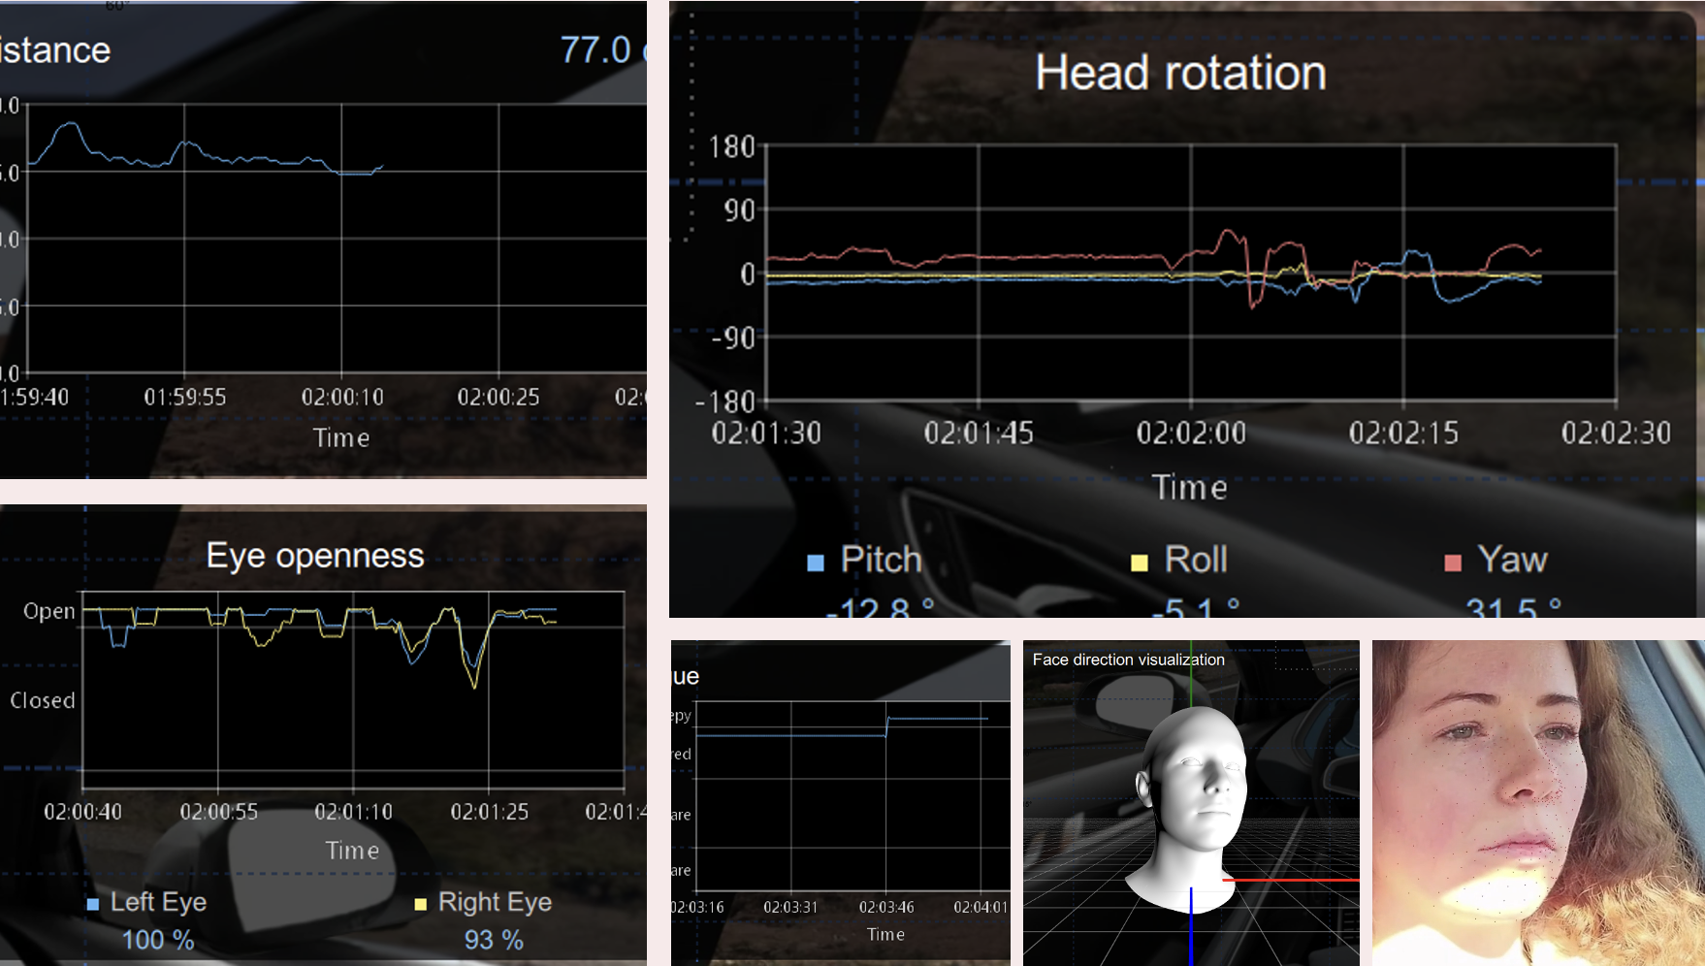The image size is (1705, 966).
Task: Click the red axis line beside the head model
Action: [1290, 880]
